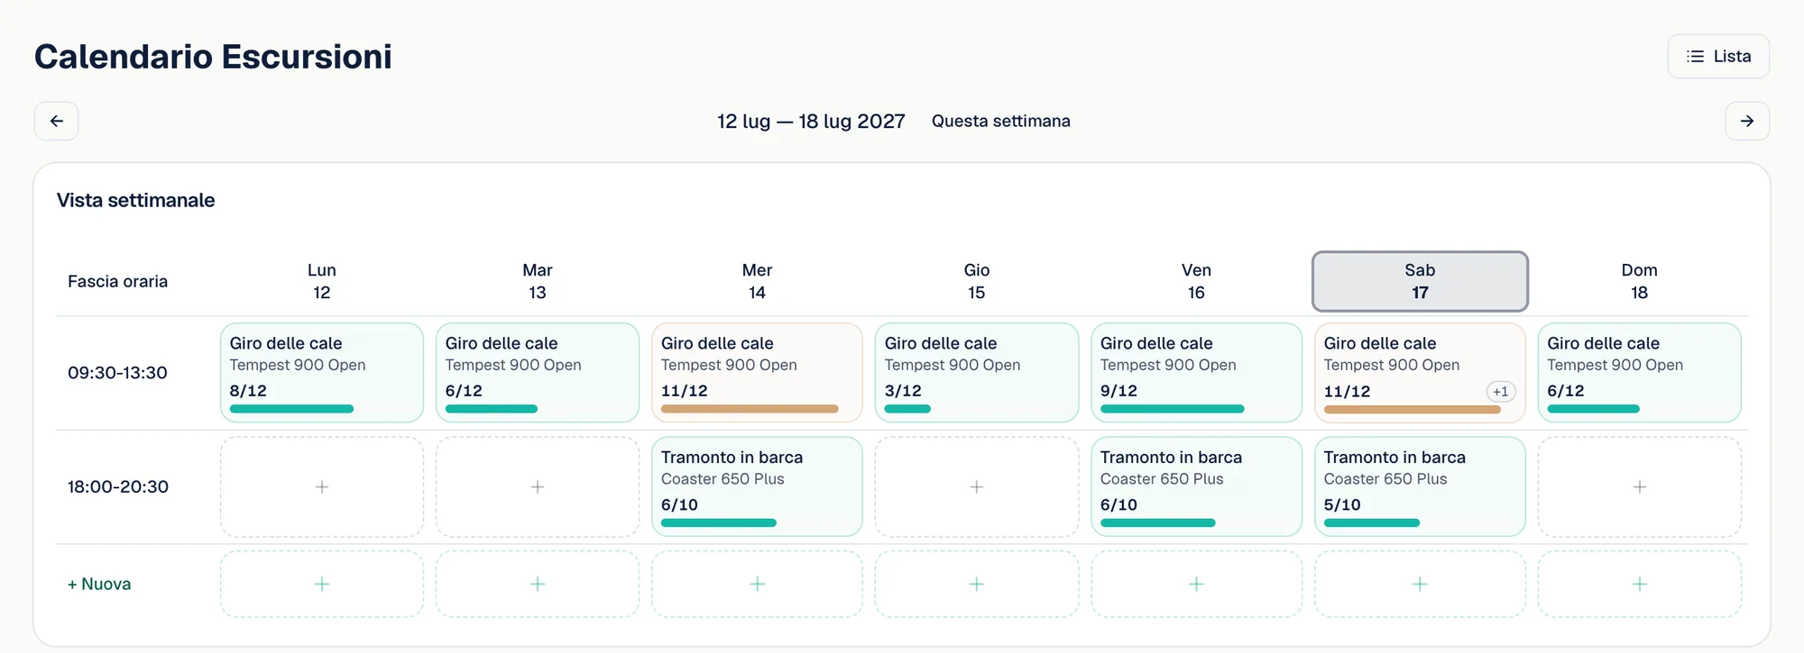
Task: Switch to Lista view
Action: click(1718, 56)
